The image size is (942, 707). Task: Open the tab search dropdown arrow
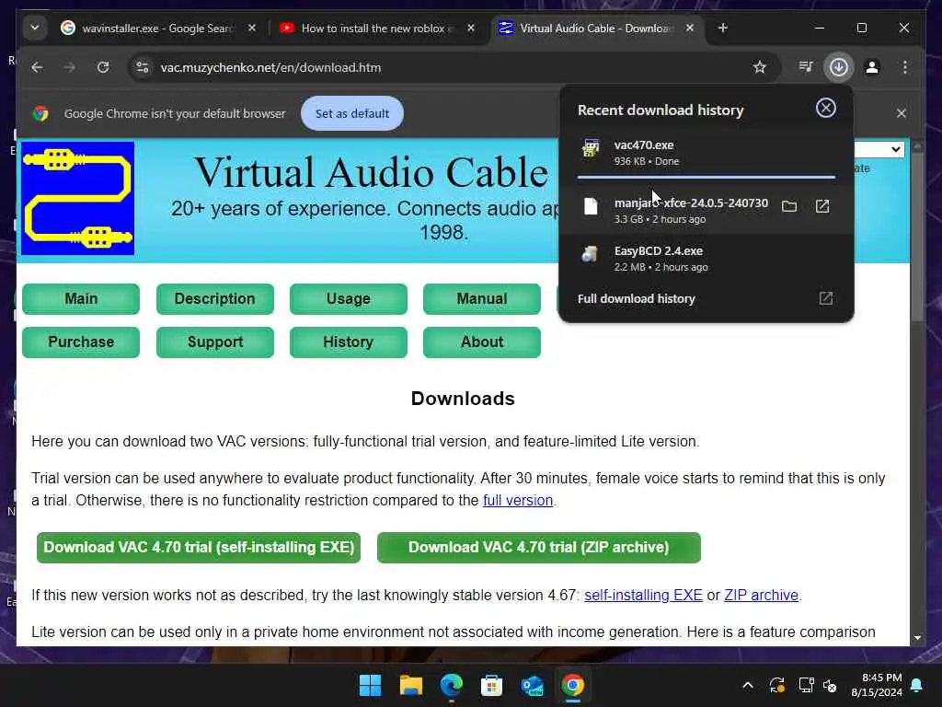click(35, 28)
